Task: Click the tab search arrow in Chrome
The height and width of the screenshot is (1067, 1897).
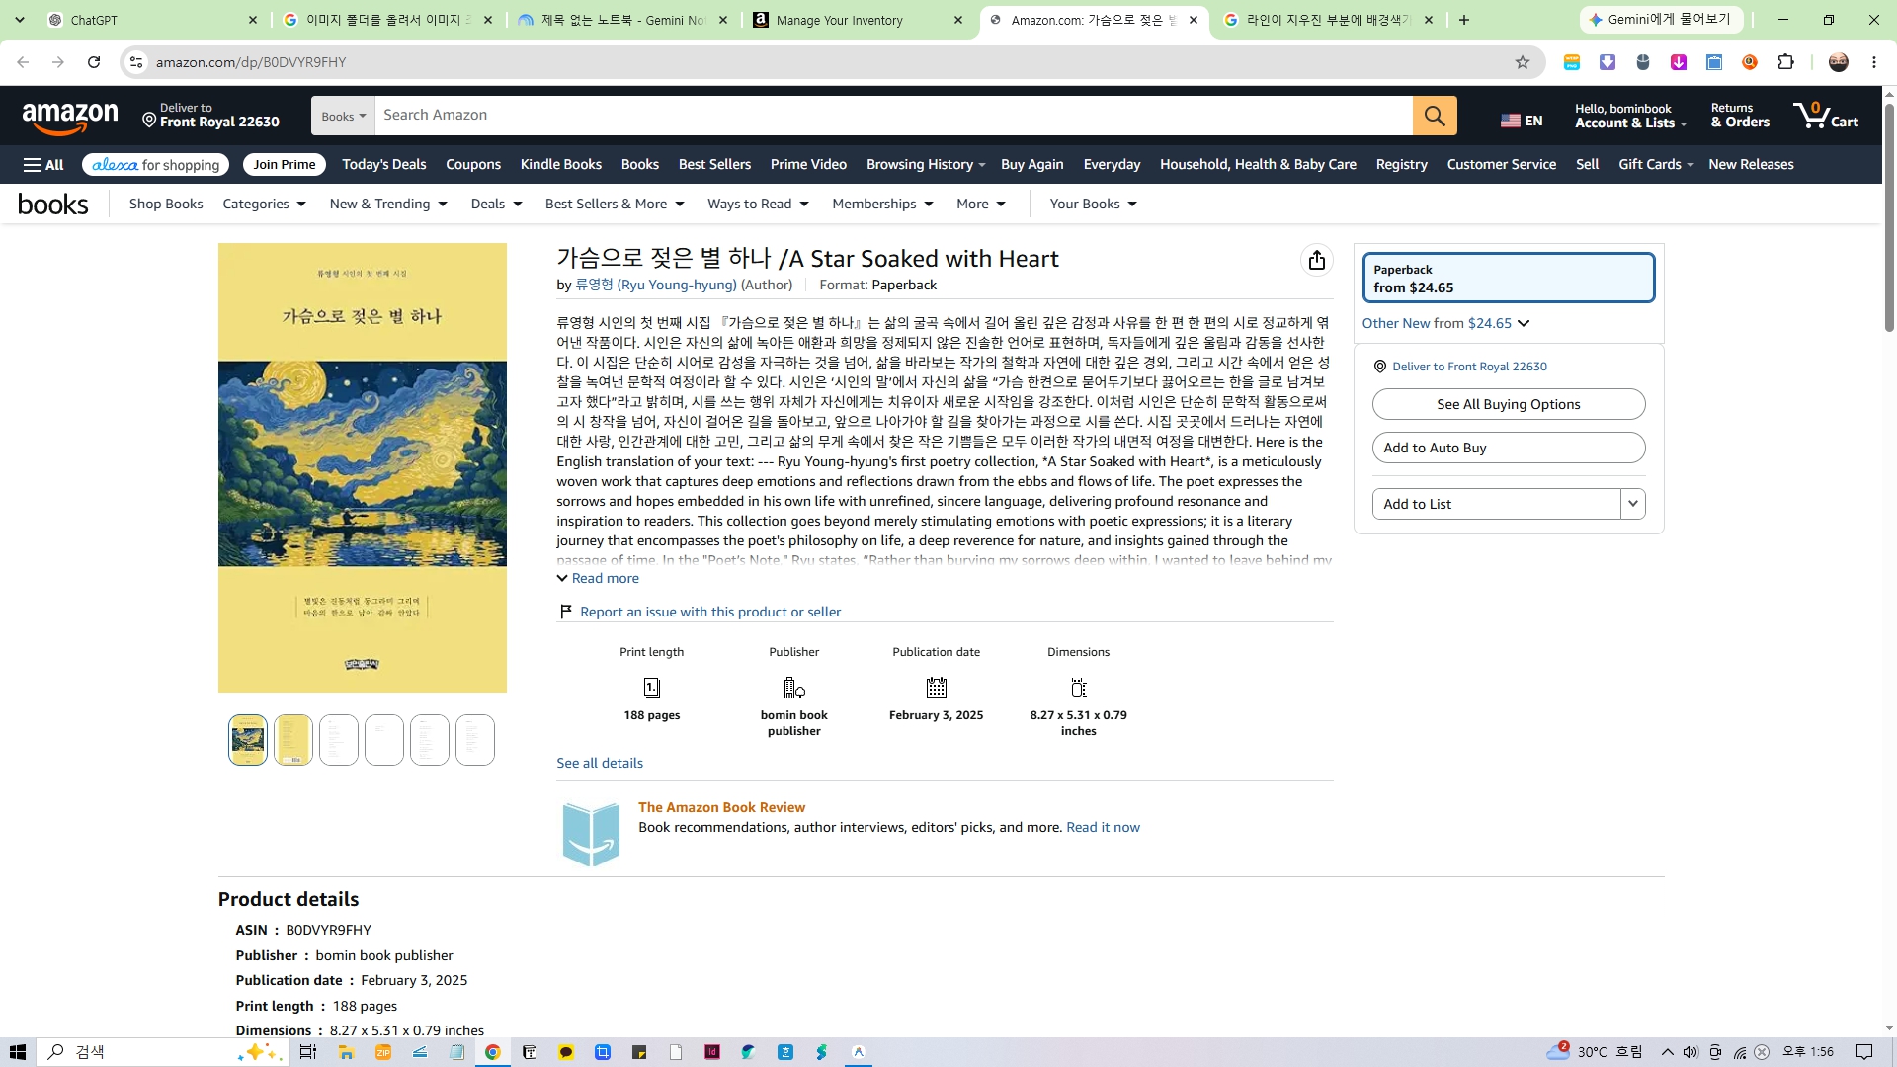Action: click(x=20, y=20)
